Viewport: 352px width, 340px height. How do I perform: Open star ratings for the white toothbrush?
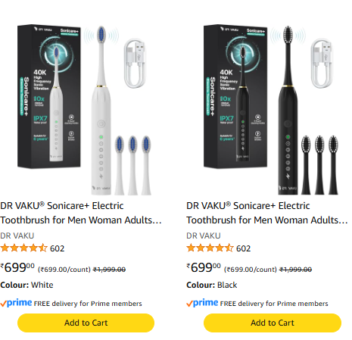(x=23, y=248)
